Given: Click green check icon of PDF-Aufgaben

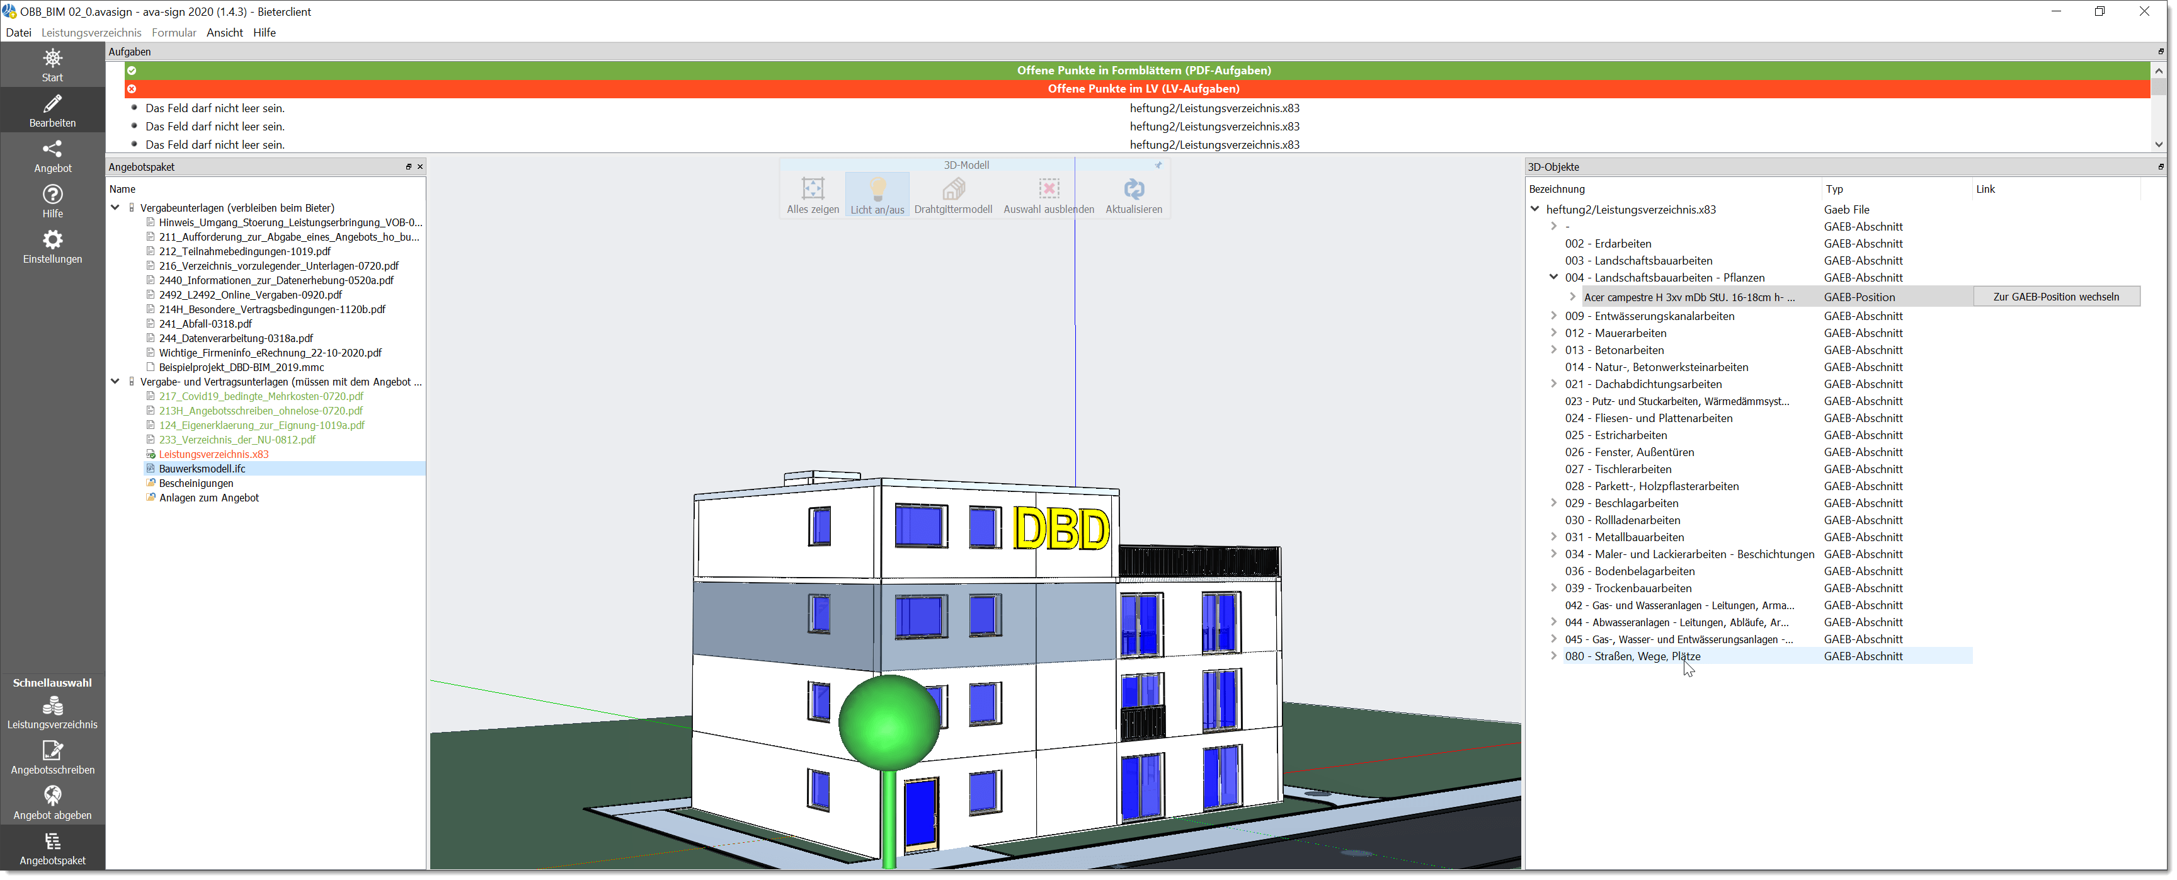Looking at the screenshot, I should (132, 70).
